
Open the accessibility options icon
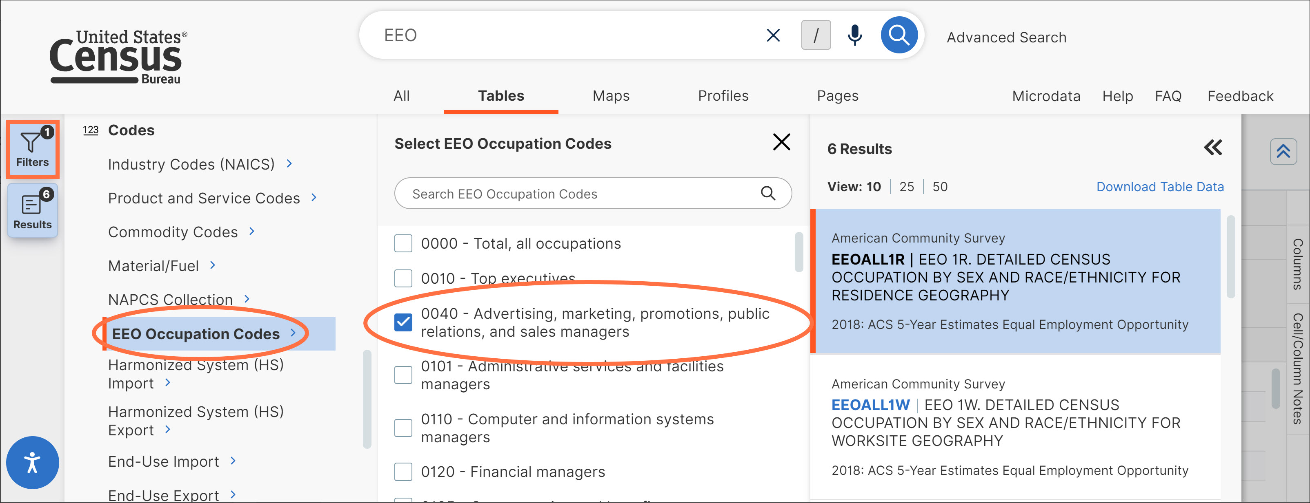[x=33, y=462]
